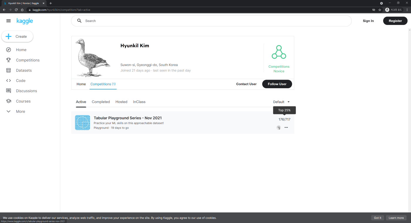Switch to the profile Home tab
Screen dimensions: 411x223
tap(81, 84)
